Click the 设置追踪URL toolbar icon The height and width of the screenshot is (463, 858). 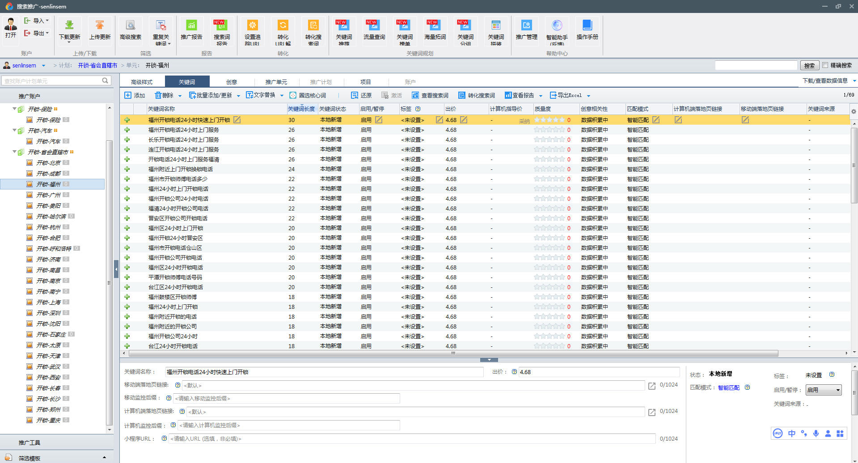tap(252, 26)
